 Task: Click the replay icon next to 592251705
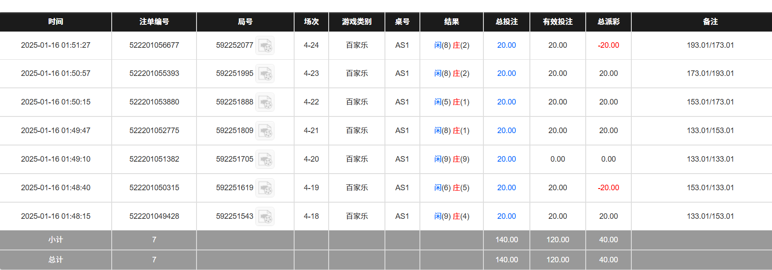[265, 160]
